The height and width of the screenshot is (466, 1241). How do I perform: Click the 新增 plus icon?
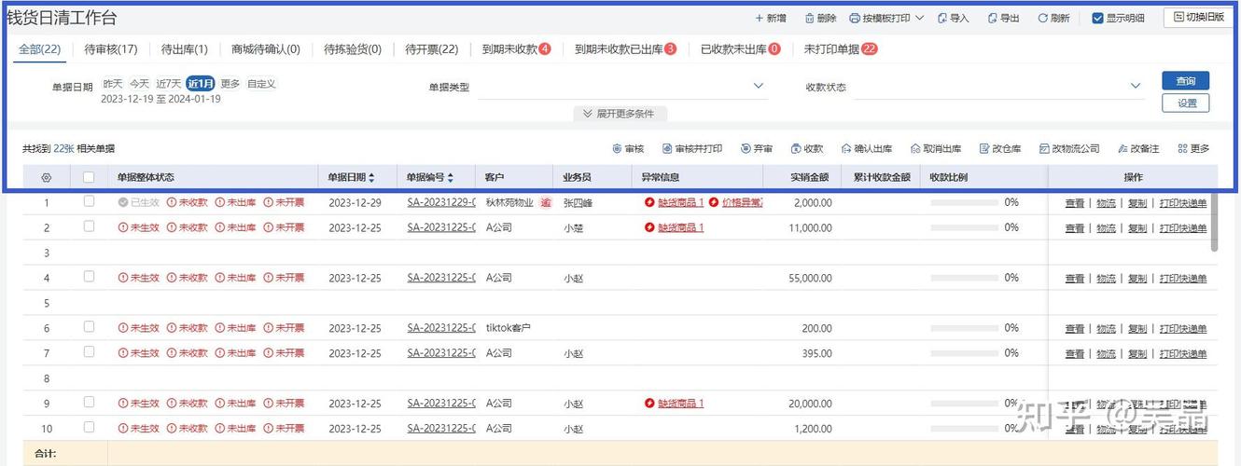759,18
